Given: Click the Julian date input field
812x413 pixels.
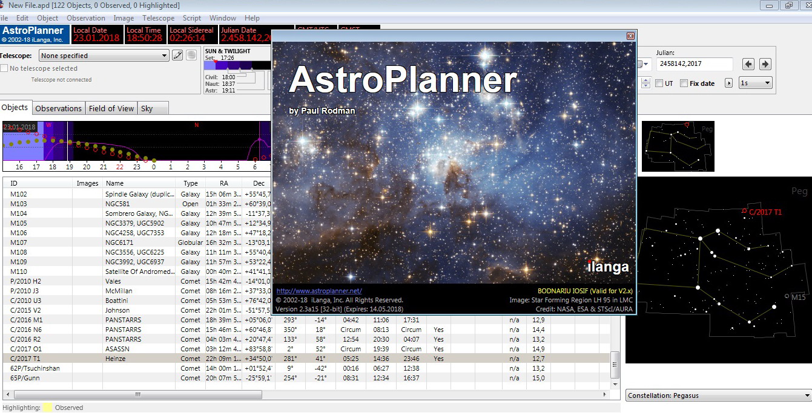Looking at the screenshot, I should (x=695, y=64).
